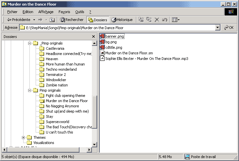Click the address bar folder icon
Viewport: 239px width, 161px height.
click(23, 27)
